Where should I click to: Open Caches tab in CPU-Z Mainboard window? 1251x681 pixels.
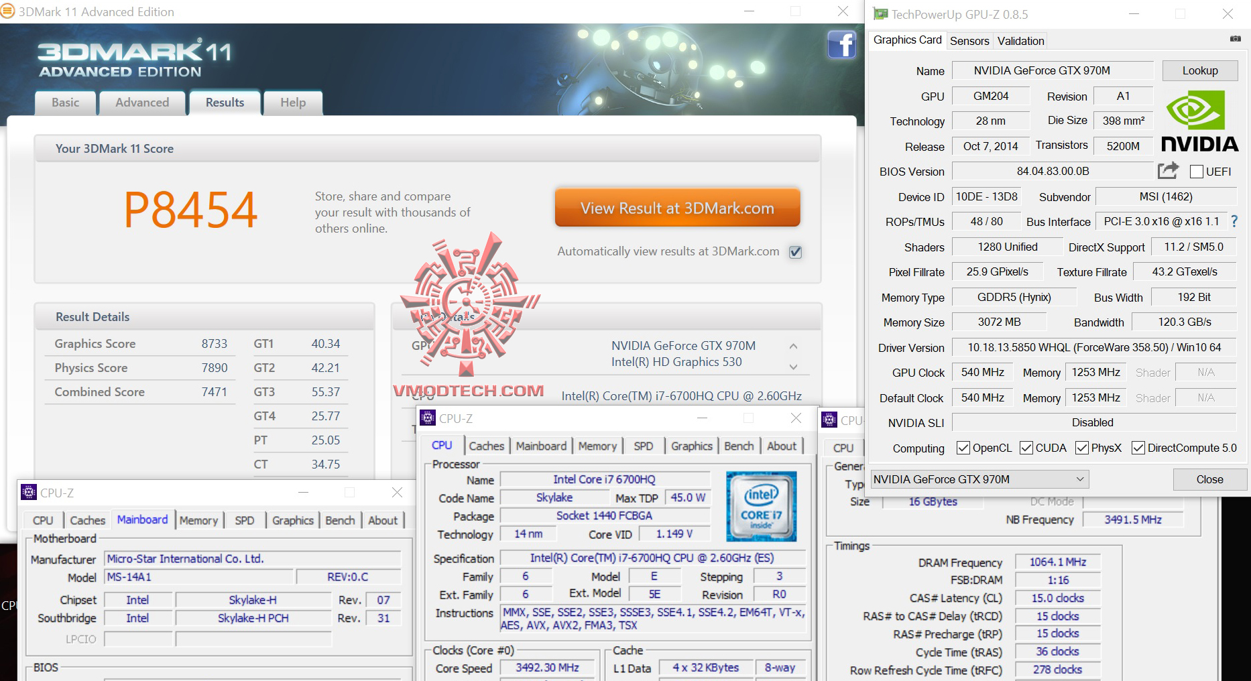tap(88, 520)
